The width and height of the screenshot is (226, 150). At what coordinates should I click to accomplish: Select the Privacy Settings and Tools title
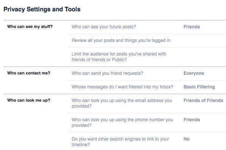42,9
